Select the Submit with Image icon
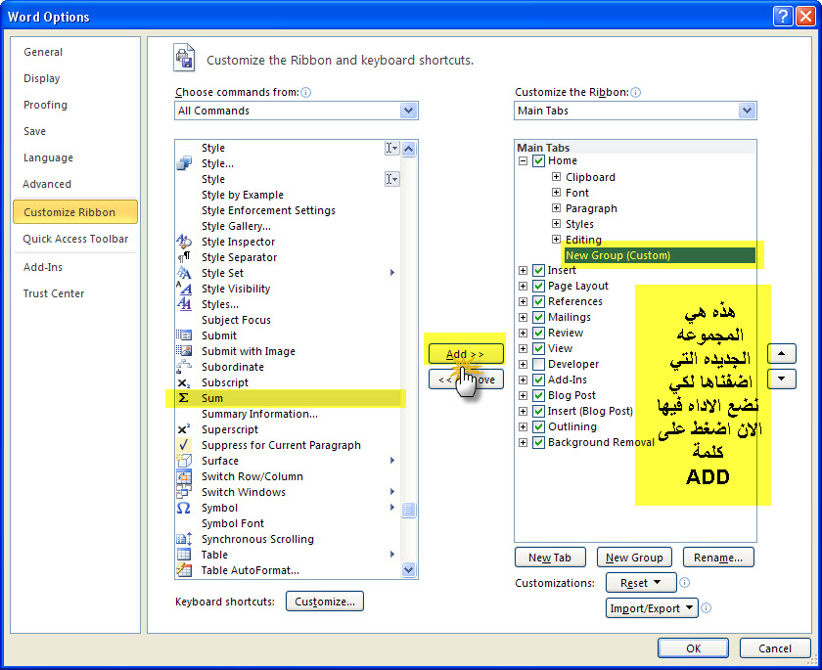Screen dimensions: 822x670 pyautogui.click(x=184, y=351)
